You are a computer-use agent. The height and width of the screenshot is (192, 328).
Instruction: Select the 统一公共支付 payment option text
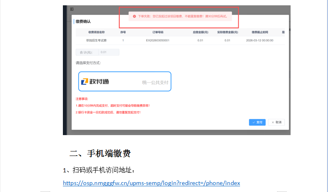tap(155, 82)
